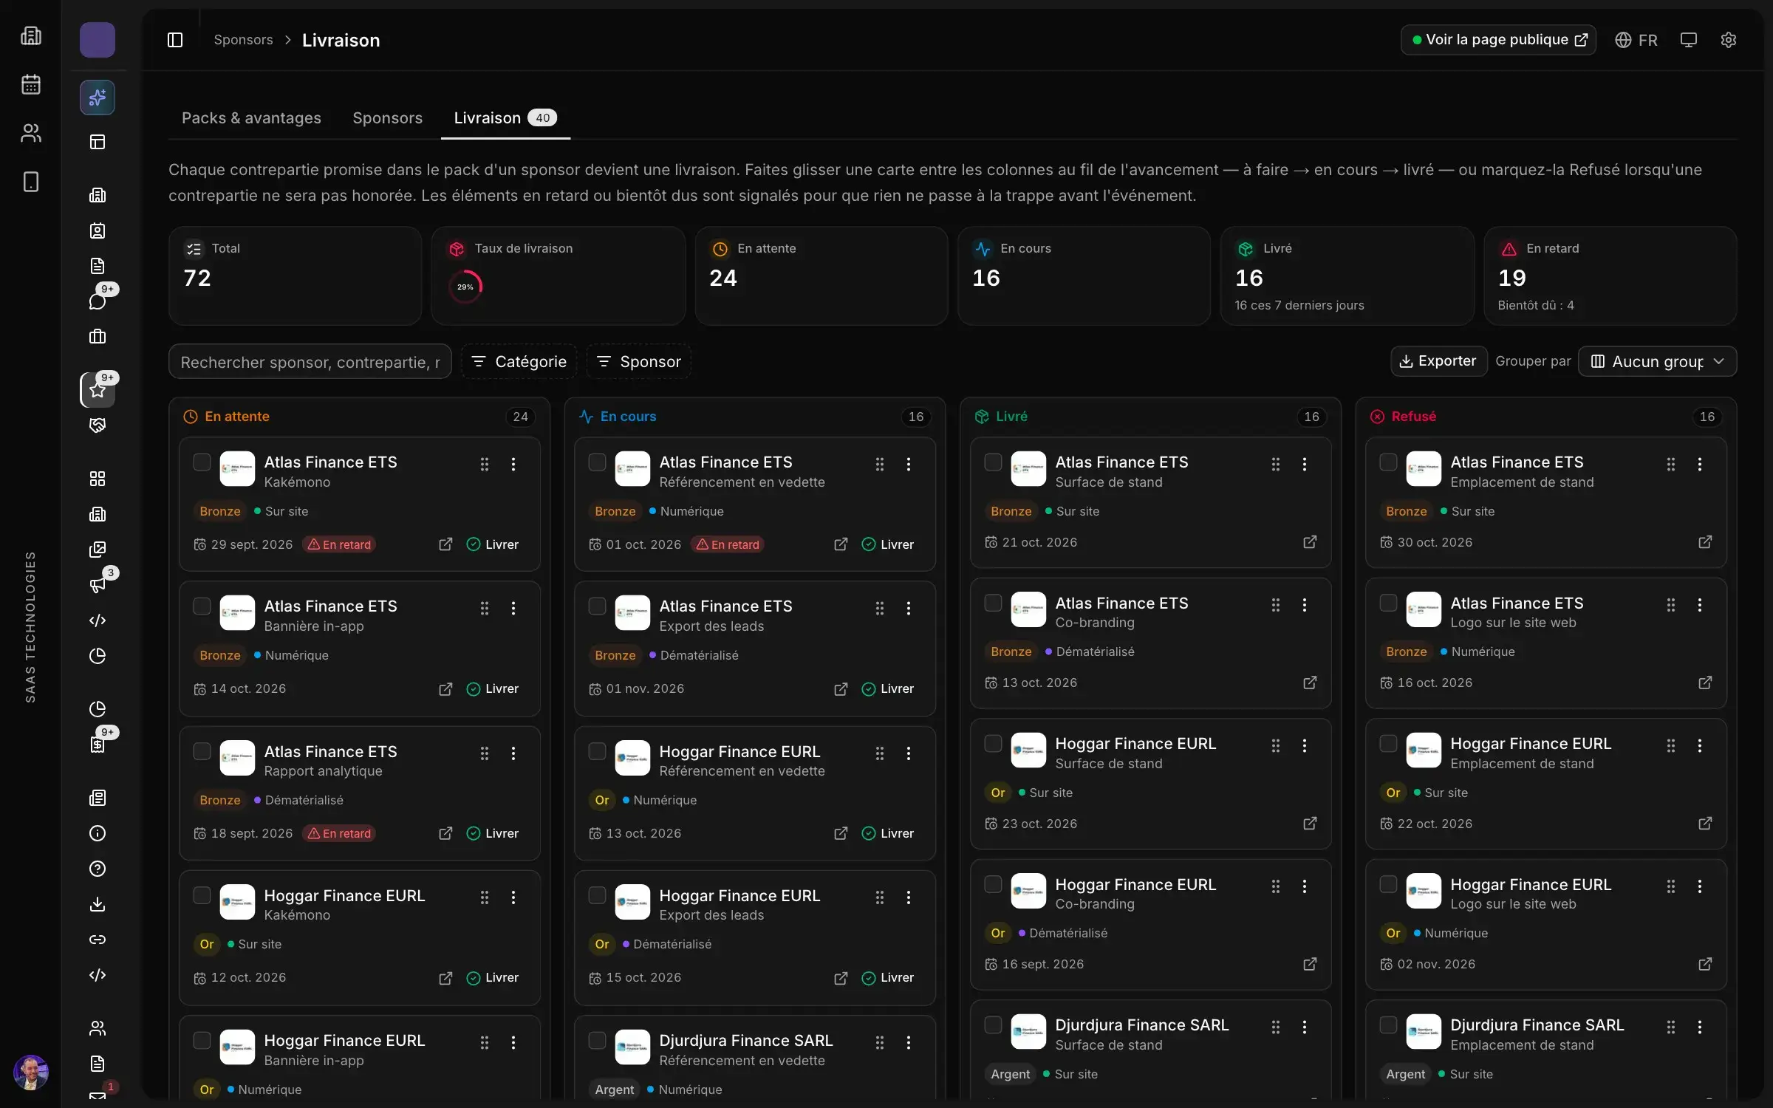
Task: Expand the Aucun groupe grouping dropdown
Action: pyautogui.click(x=1657, y=361)
